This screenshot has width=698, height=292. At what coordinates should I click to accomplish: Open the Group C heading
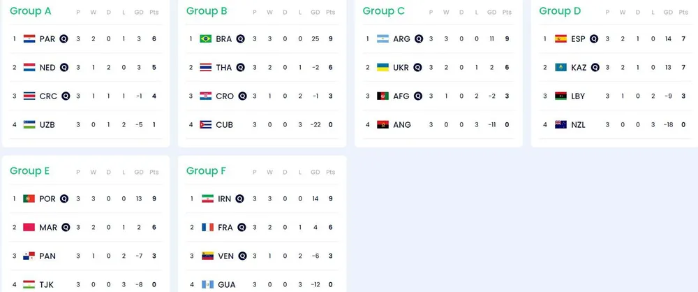pyautogui.click(x=384, y=11)
